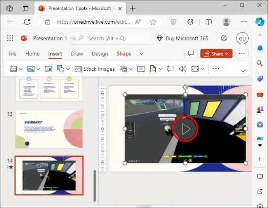The image size is (268, 208).
Task: Select the Insert tab
Action: click(55, 54)
